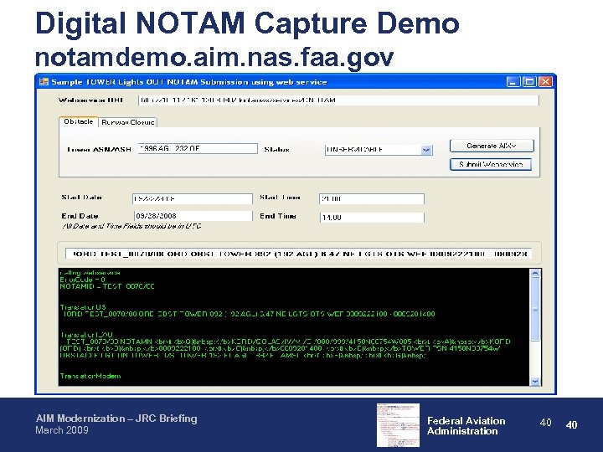Screen dimensions: 603x452
Task: Click the 'Translator Modern' console line
Action: coord(90,376)
